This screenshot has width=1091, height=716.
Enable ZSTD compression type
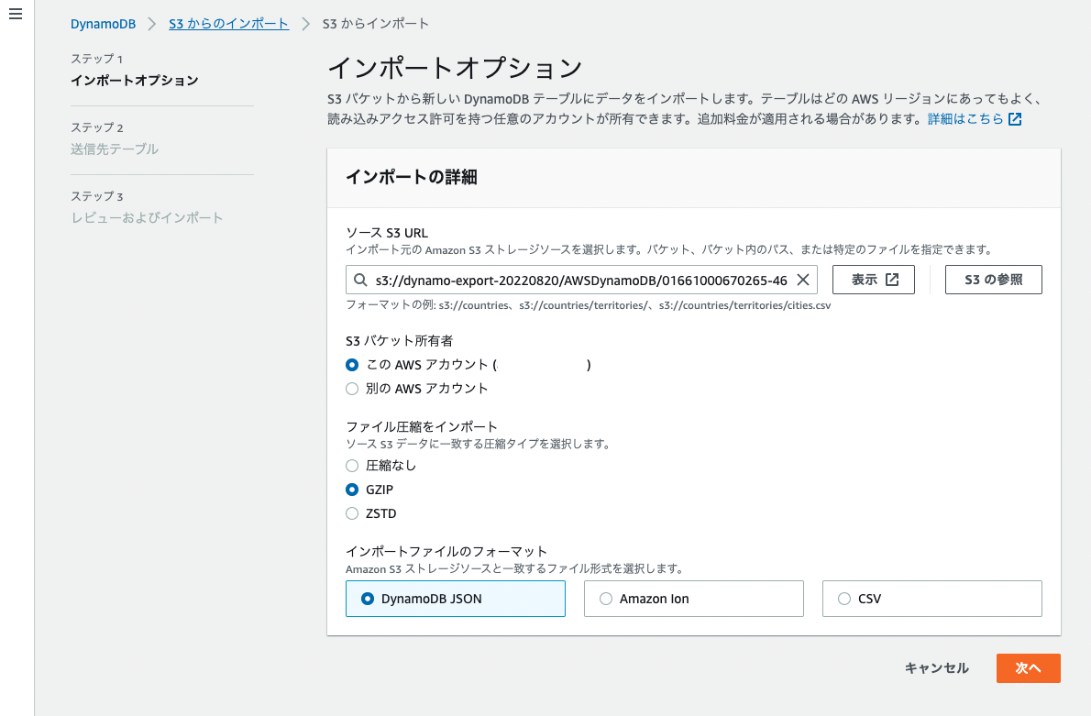tap(351, 513)
